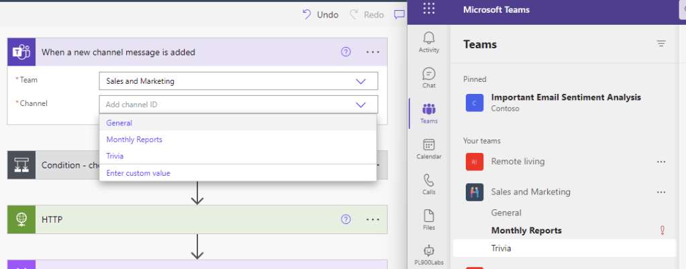Click the Teams trigger icon in the flow

tap(21, 52)
